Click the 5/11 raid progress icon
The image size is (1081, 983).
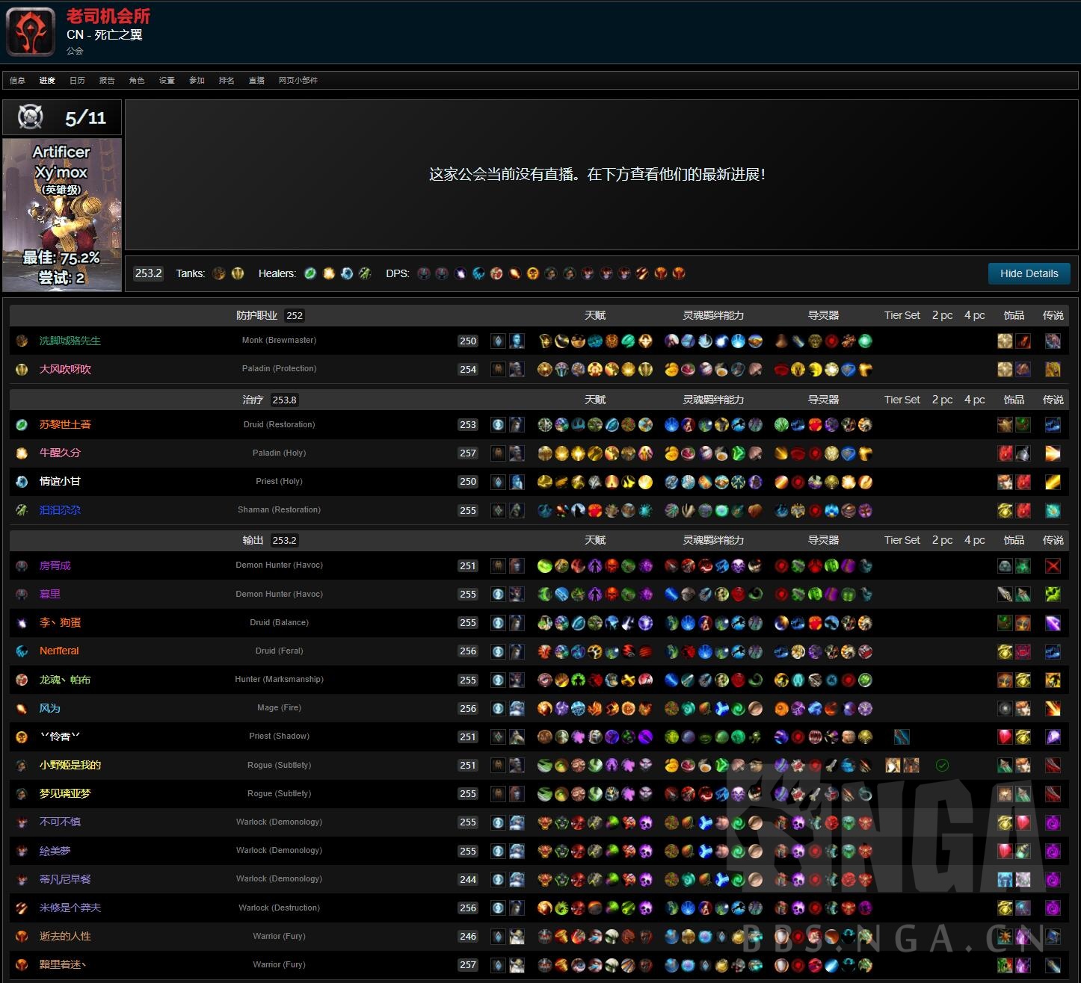[31, 117]
